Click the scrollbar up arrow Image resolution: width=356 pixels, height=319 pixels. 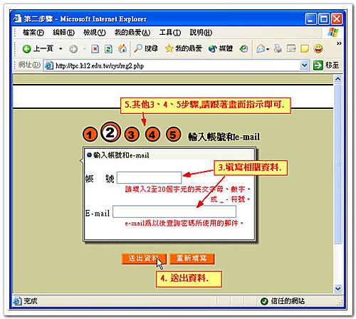(337, 79)
